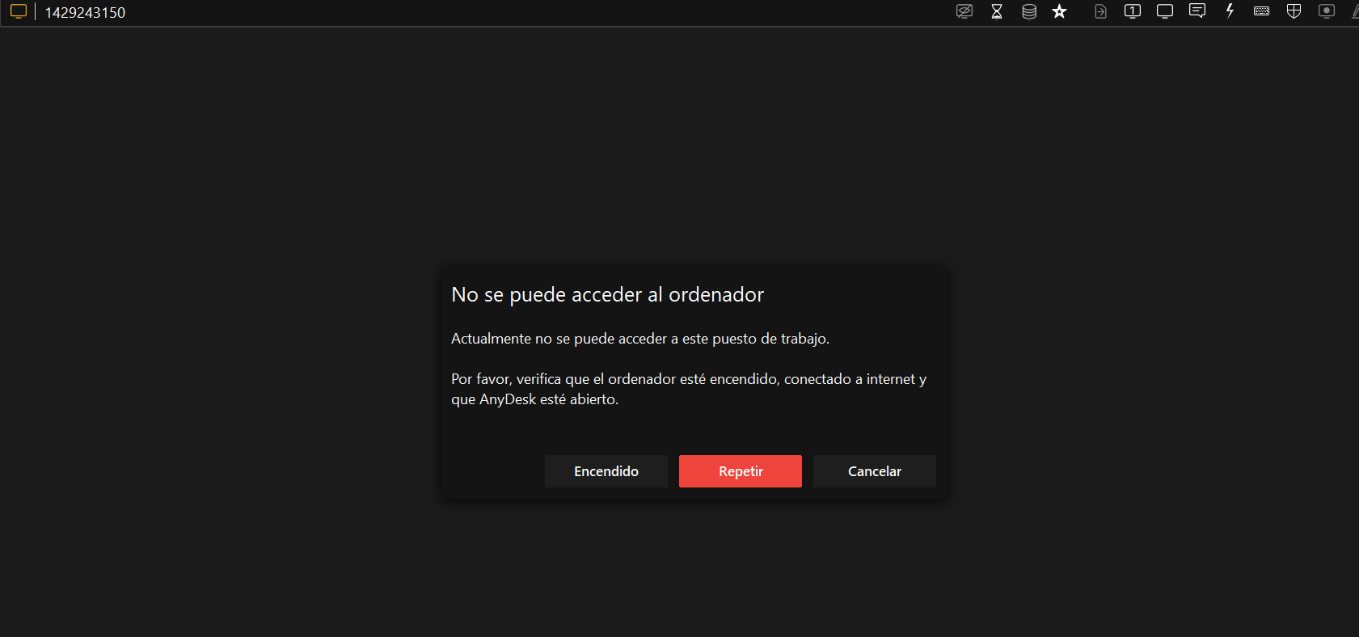Click the database stack icon

click(x=1029, y=11)
